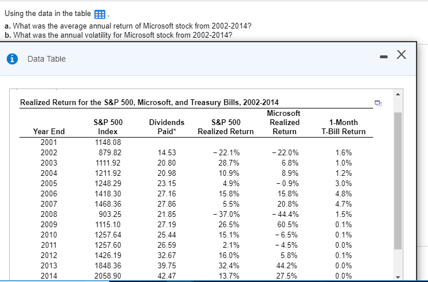Select Microsoft return 20.8%
Image resolution: width=428 pixels, height=282 pixels.
[x=288, y=204]
